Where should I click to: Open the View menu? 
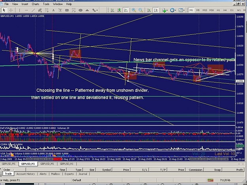point(15,4)
